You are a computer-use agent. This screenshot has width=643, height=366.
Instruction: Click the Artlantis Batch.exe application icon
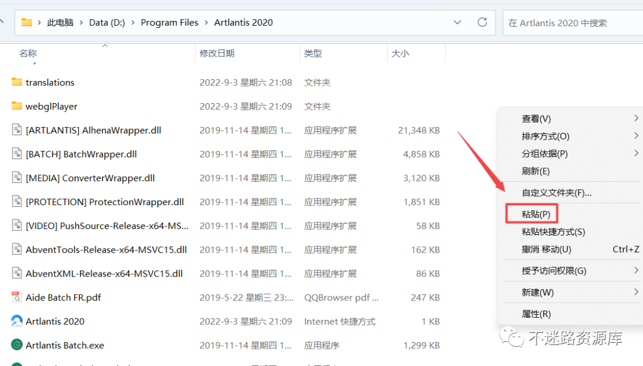click(x=17, y=345)
